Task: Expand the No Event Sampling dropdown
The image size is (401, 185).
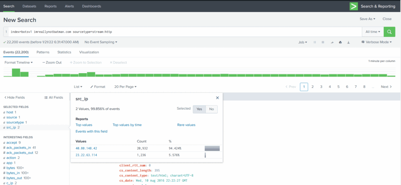Action: 101,42
